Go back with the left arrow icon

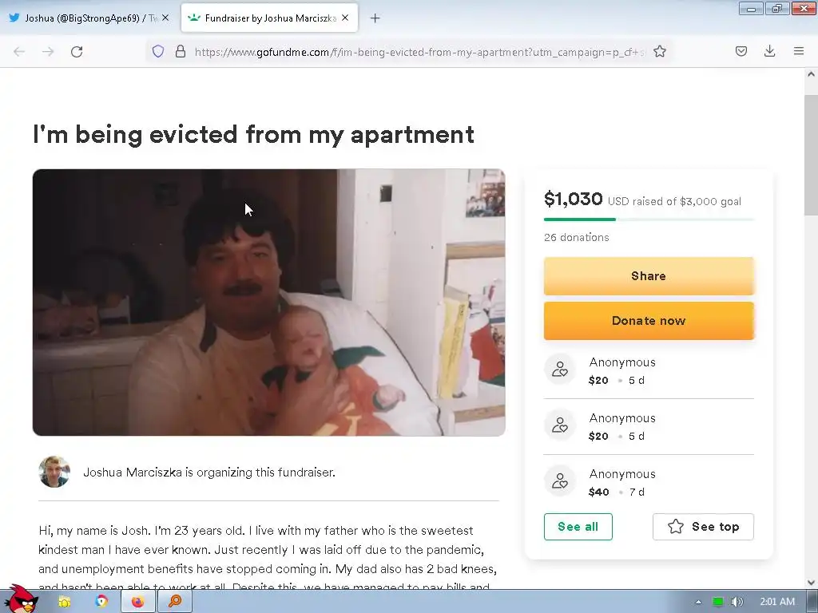point(19,52)
